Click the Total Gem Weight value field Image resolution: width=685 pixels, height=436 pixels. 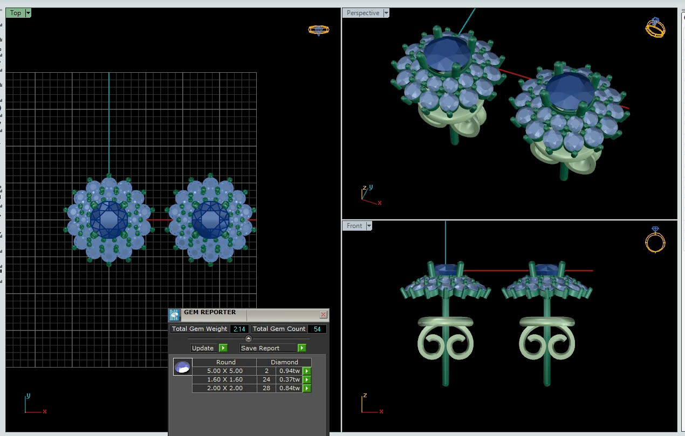click(239, 329)
